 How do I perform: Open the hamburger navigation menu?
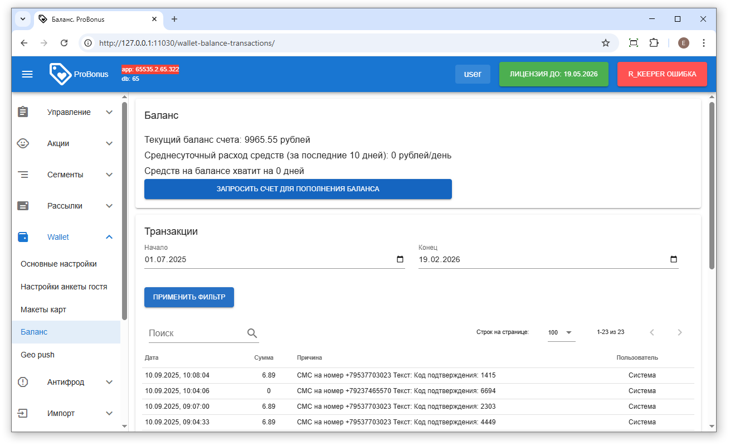click(x=27, y=74)
